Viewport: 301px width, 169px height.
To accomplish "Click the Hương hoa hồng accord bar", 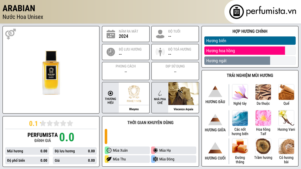I will (x=250, y=50).
